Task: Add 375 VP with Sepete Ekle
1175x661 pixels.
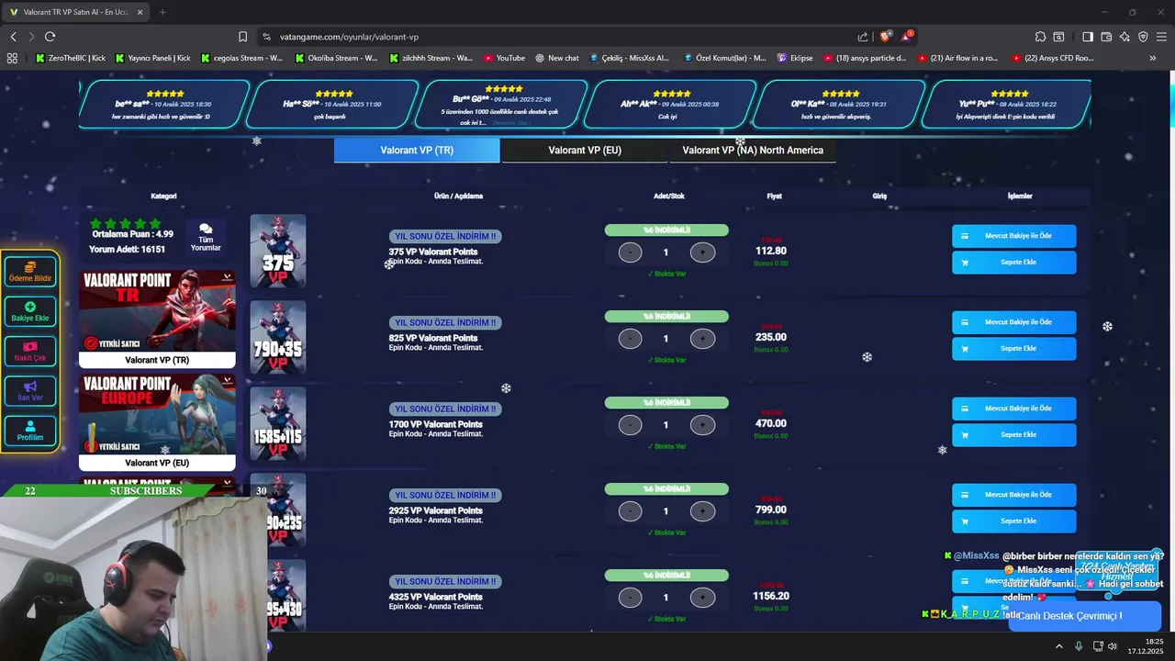Action: [x=1013, y=263]
